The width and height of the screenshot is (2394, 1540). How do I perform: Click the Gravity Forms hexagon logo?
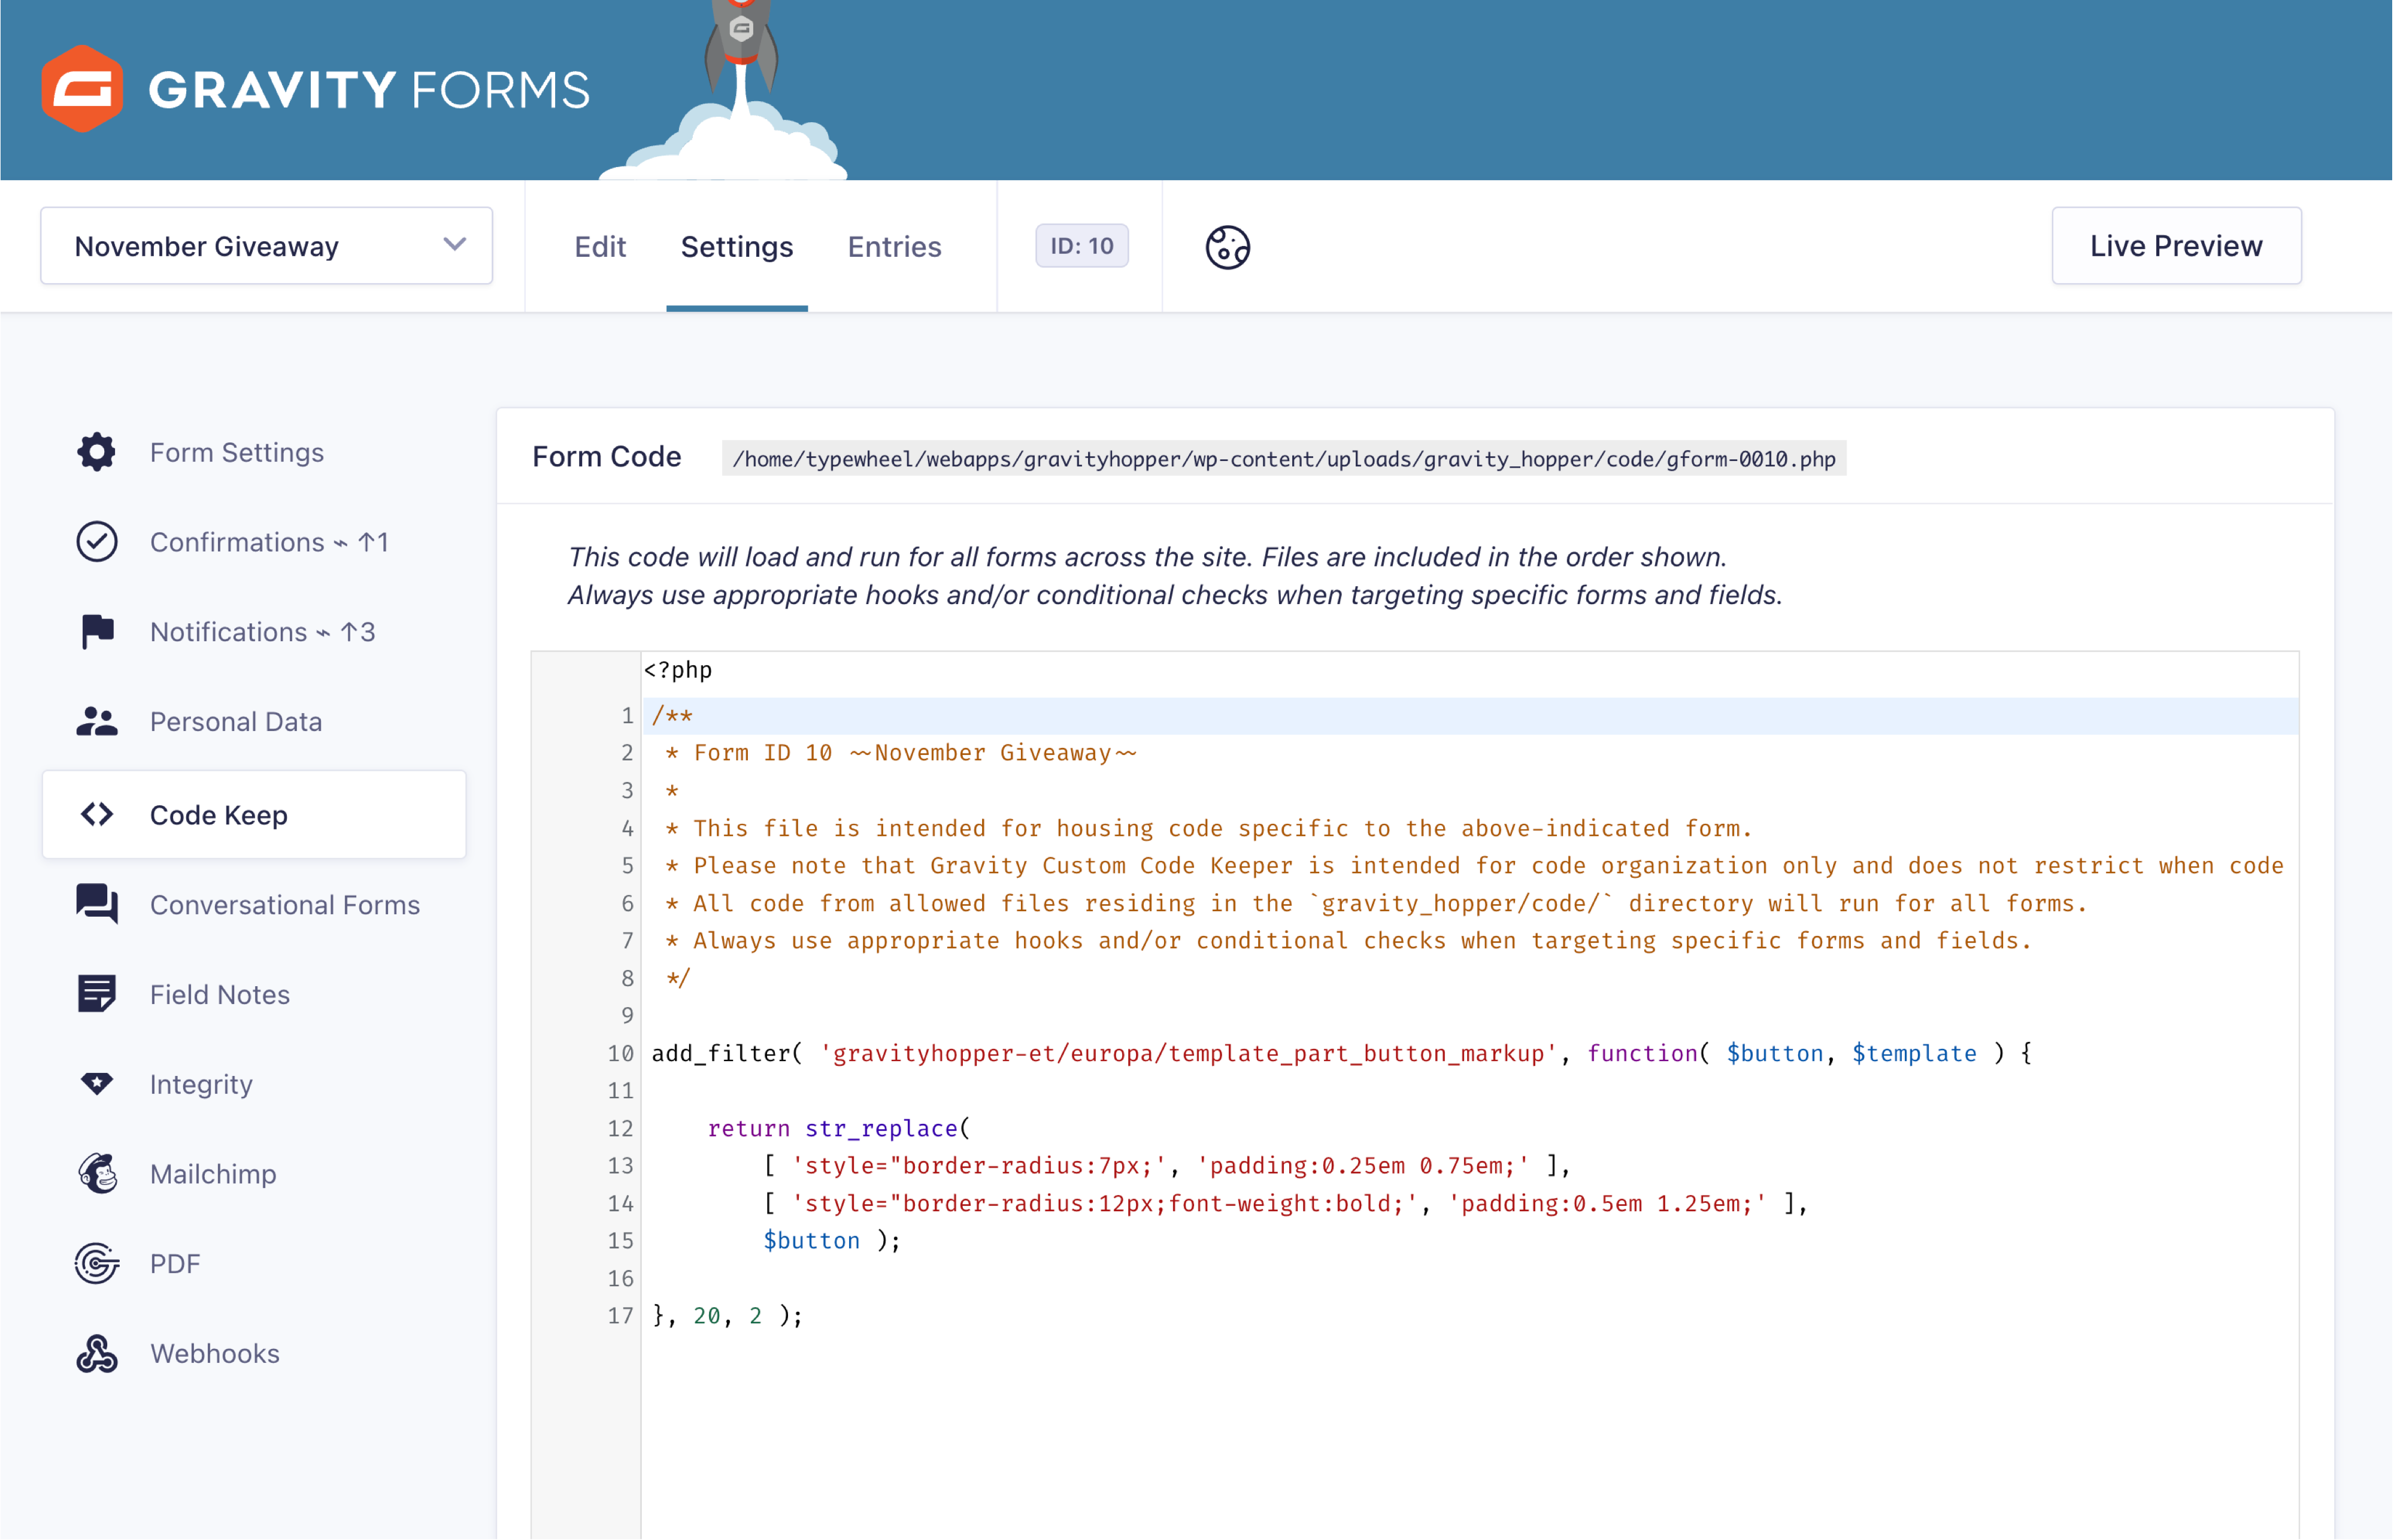tap(83, 88)
